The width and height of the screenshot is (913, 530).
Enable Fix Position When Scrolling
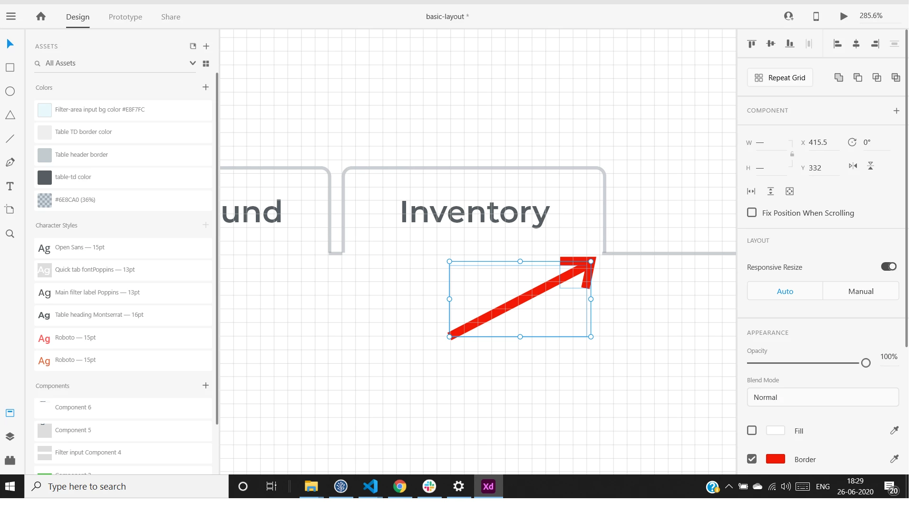[752, 212]
